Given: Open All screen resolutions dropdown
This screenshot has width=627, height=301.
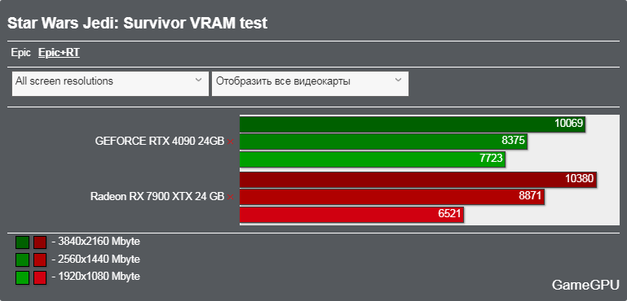Looking at the screenshot, I should point(110,84).
